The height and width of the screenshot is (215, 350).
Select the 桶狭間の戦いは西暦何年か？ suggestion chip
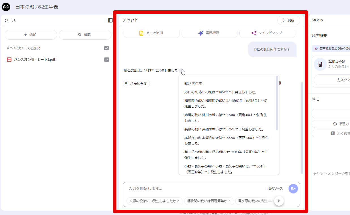(209, 201)
